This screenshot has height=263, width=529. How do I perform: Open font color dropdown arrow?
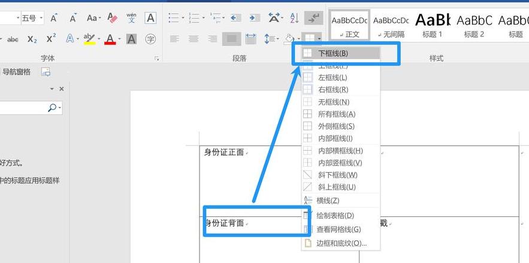(119, 39)
